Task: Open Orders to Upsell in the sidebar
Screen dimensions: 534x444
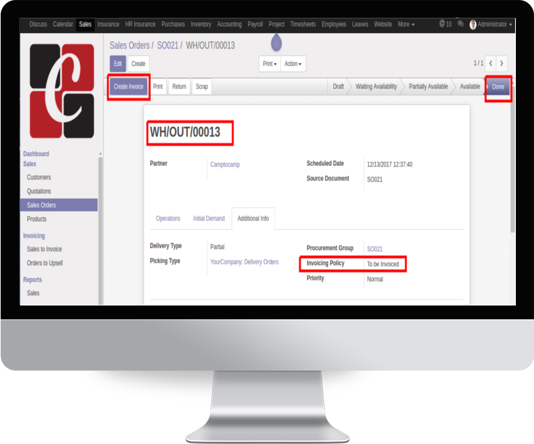Action: tap(45, 263)
